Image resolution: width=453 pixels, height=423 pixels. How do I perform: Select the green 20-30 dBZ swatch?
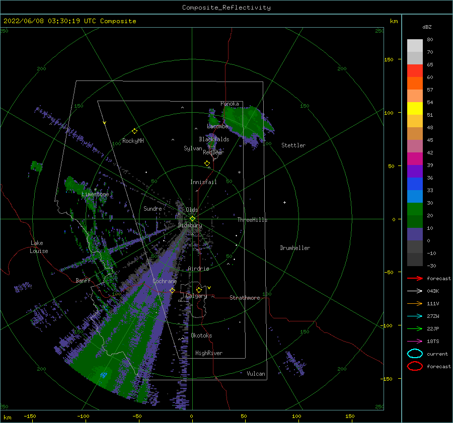coord(415,209)
